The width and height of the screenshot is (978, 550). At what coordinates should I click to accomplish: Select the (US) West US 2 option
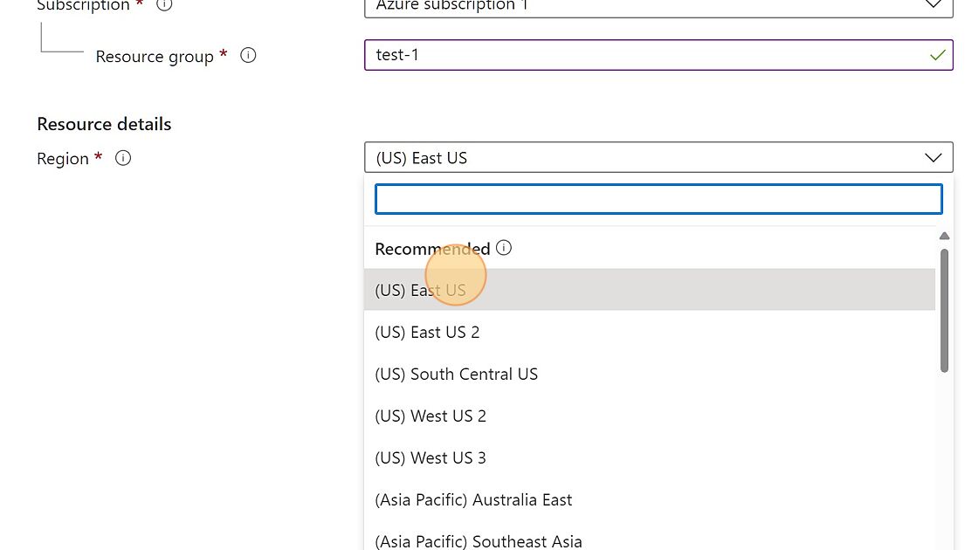[x=650, y=416]
